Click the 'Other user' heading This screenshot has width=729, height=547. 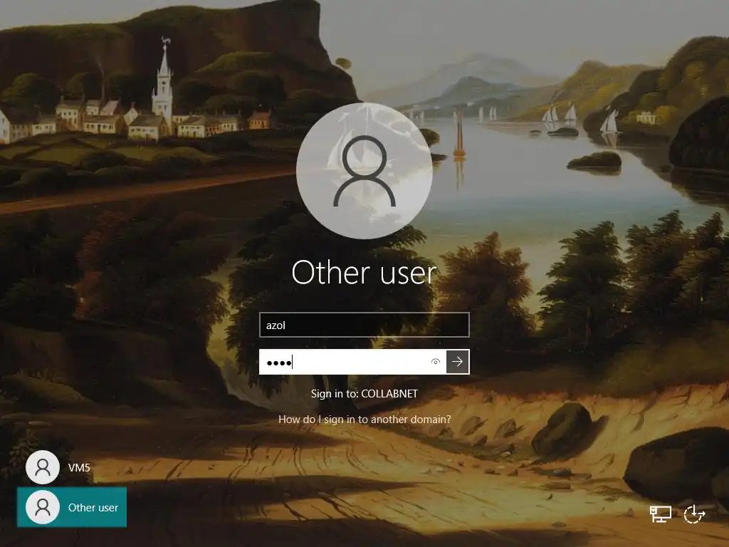364,273
